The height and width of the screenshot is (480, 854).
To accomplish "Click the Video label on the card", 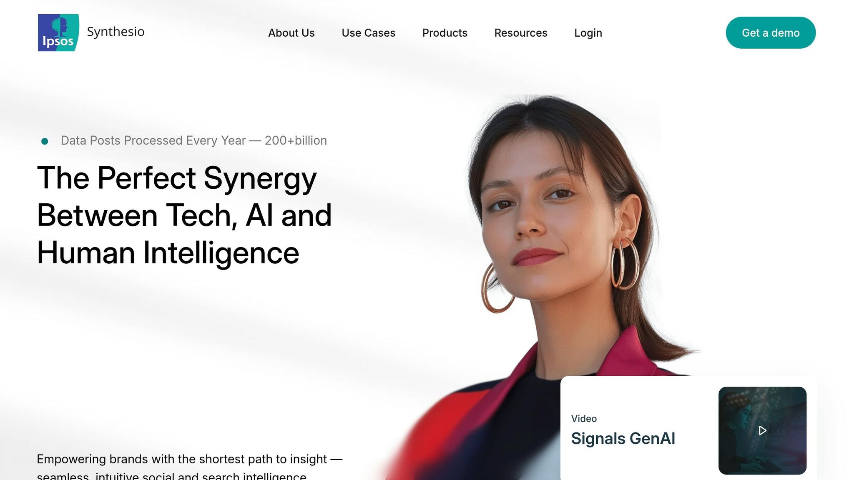I will [584, 418].
